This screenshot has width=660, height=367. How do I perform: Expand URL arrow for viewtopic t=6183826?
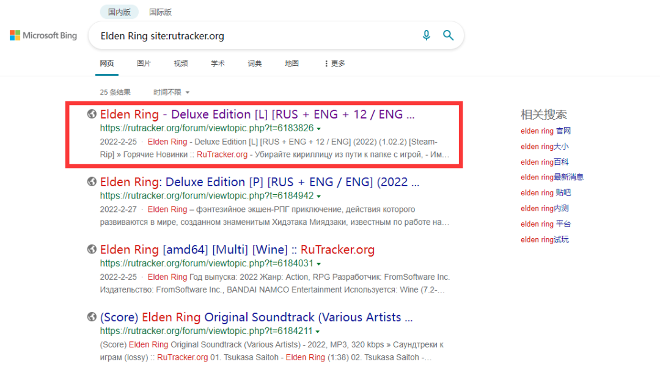(319, 129)
